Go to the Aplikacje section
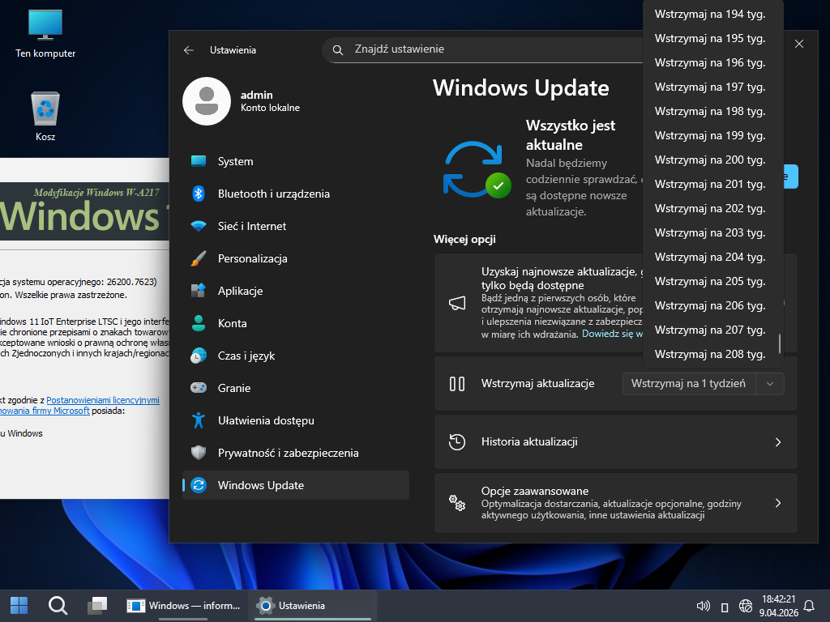The image size is (830, 622). (240, 291)
